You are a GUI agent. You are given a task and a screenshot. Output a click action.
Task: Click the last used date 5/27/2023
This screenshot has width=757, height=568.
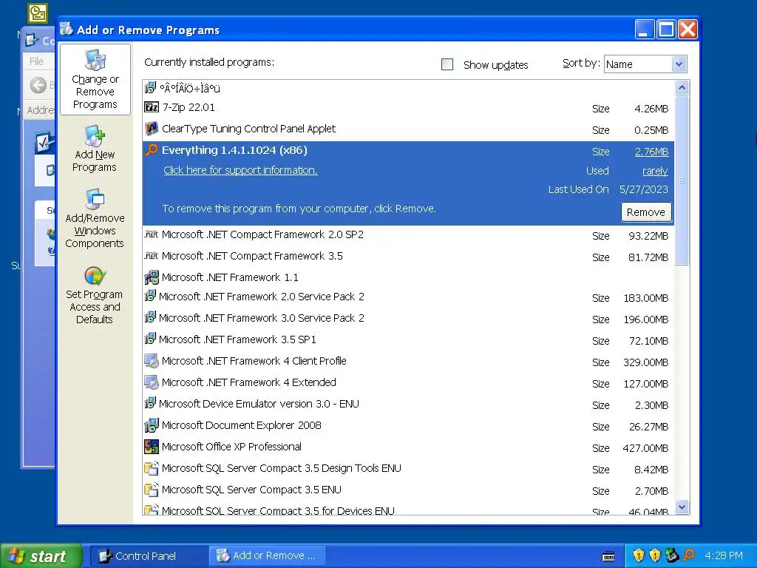644,189
